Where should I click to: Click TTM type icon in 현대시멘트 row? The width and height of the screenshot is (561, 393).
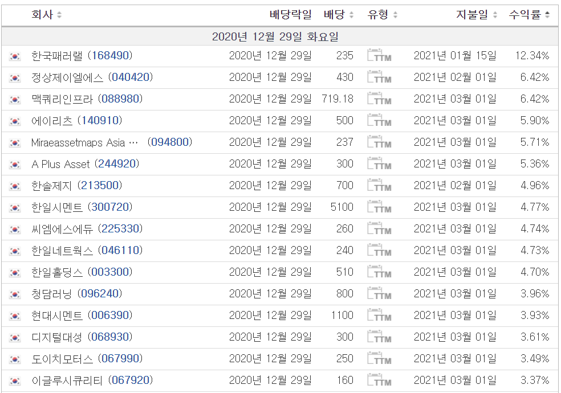tap(379, 315)
